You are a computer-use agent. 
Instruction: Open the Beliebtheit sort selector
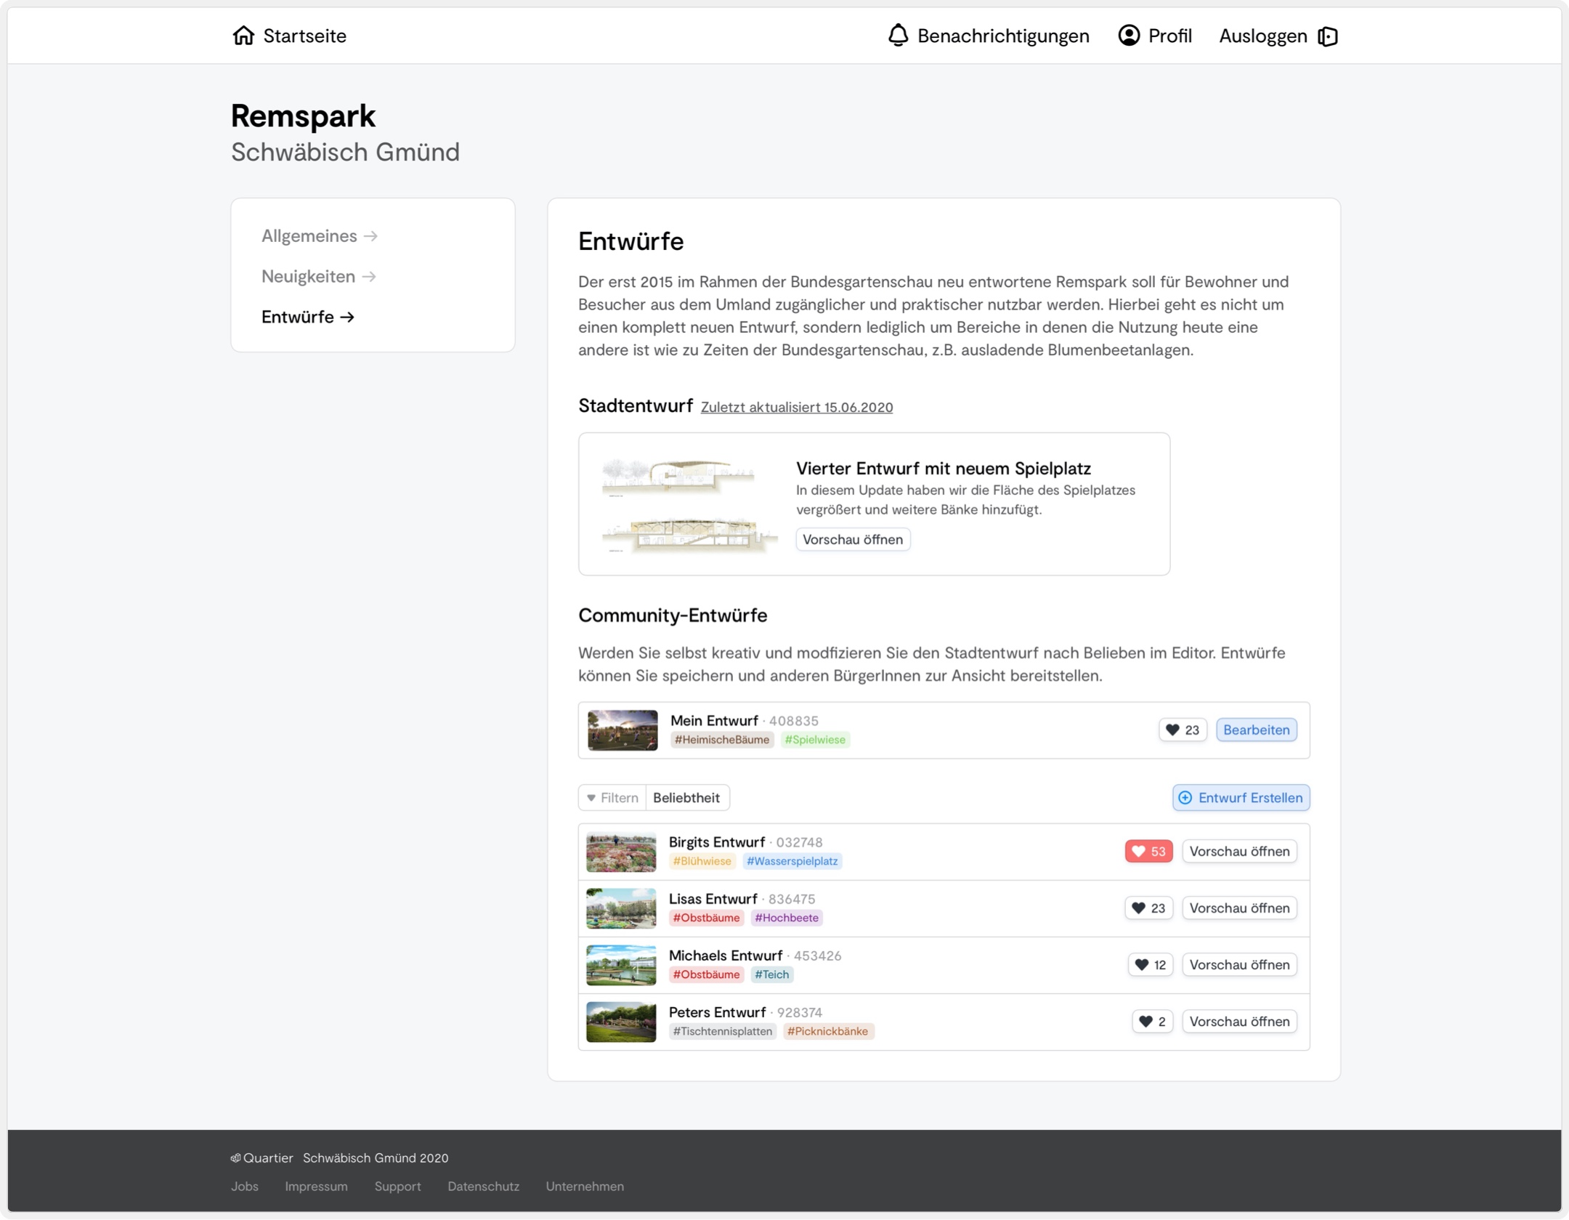(x=686, y=798)
